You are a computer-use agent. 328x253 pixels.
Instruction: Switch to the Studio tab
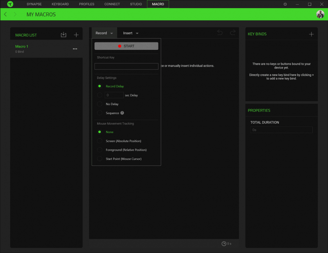coord(136,4)
